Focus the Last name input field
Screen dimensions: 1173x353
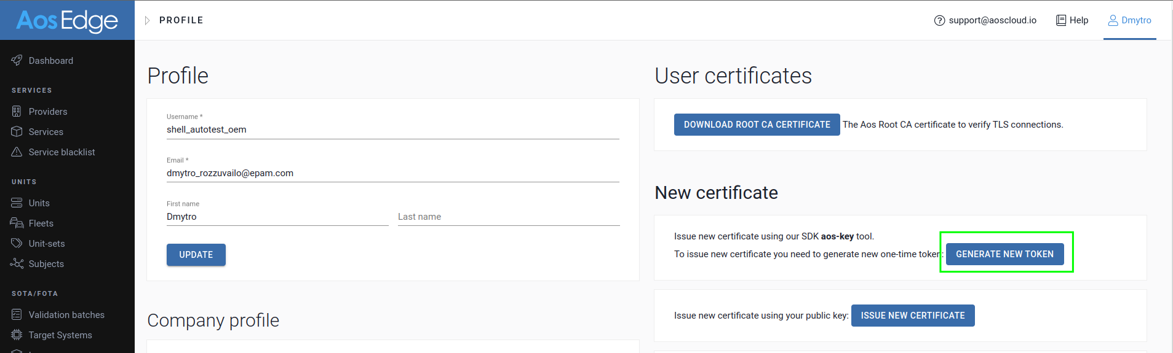click(508, 217)
